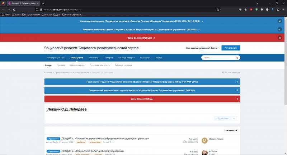Open the Дело bookmarks folder
Image resolution: width=287 pixels, height=155 pixels.
tap(57, 15)
